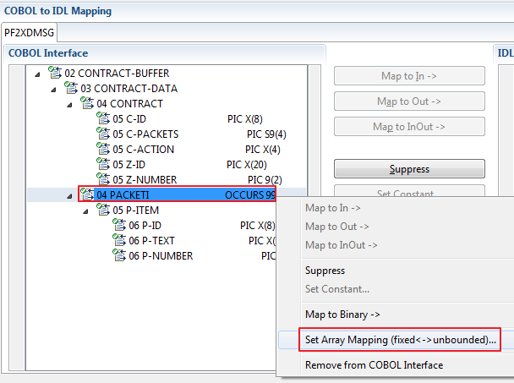514x383 pixels.
Task: Click the COBOL Interface panel header
Action: coord(165,53)
